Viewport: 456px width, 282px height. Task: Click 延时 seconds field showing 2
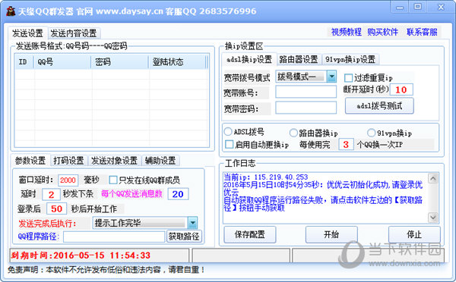(51, 194)
